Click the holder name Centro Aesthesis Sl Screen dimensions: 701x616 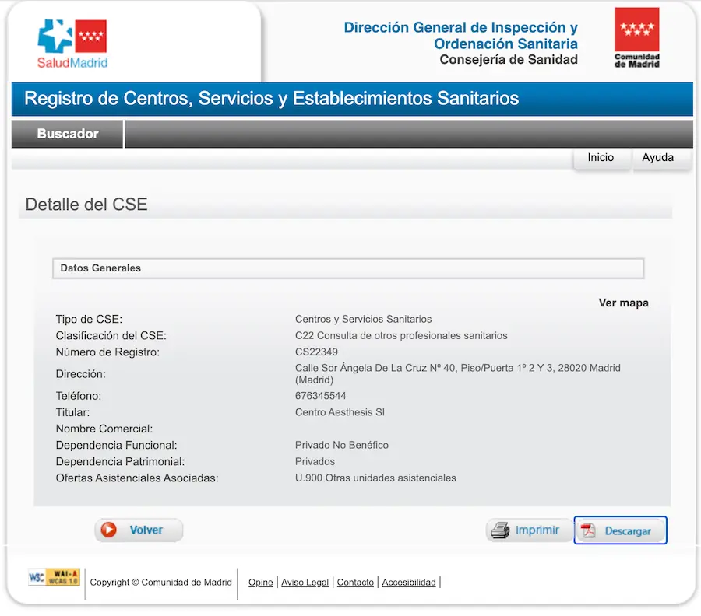pyautogui.click(x=340, y=412)
